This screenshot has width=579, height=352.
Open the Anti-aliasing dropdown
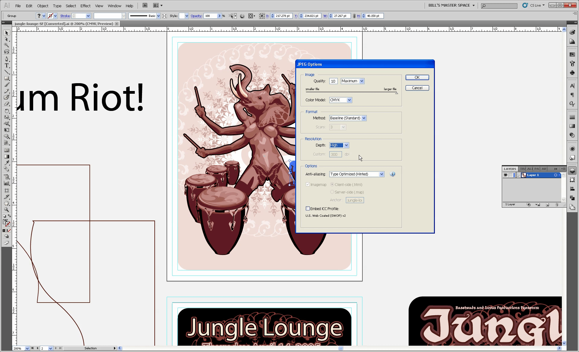pos(381,174)
